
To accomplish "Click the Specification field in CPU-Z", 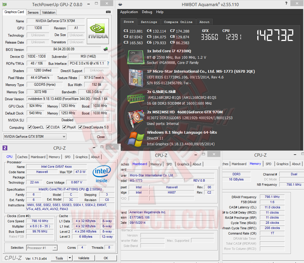I will coord(70,189).
